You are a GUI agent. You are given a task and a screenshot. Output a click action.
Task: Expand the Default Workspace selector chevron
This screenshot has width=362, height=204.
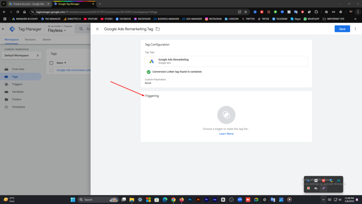pyautogui.click(x=38, y=56)
